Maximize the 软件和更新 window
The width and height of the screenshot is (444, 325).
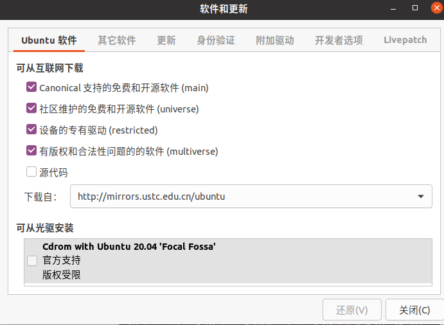[x=415, y=8]
